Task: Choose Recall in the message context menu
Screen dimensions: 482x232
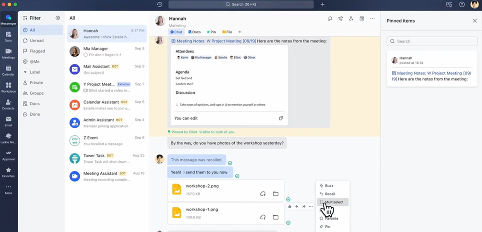Action: (330, 194)
